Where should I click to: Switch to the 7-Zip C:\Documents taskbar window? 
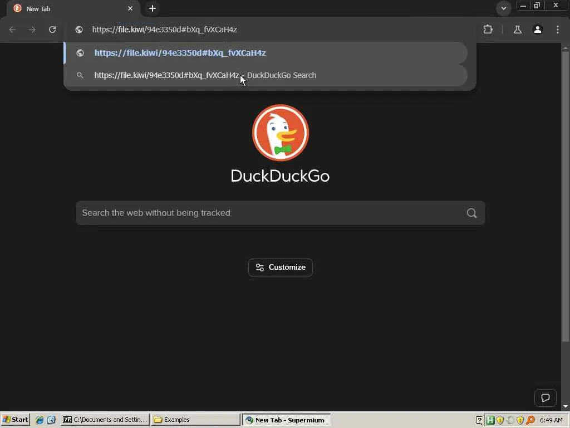tap(105, 420)
